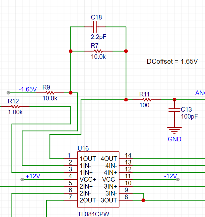Click junction dot at pin 8 wire
This screenshot has width=205, height=217.
click(143, 200)
